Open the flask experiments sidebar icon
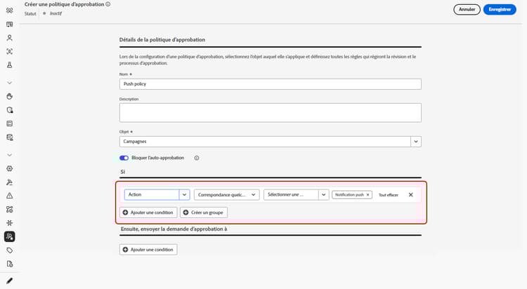 9,65
